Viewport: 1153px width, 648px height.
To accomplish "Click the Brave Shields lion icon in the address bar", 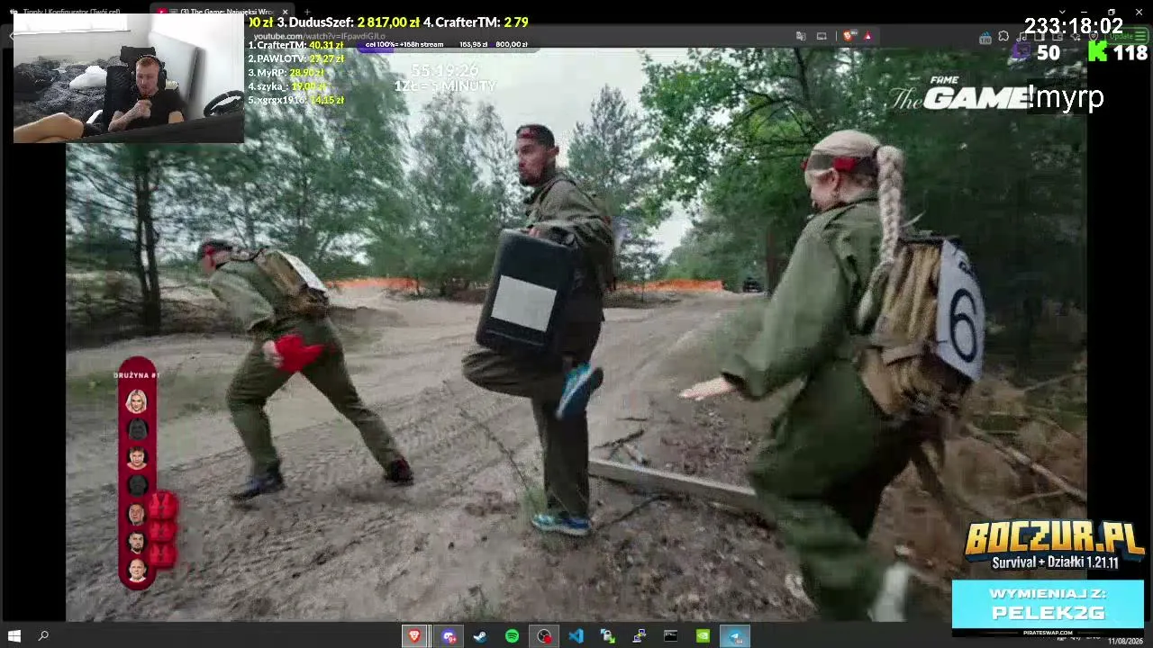I will pyautogui.click(x=848, y=36).
